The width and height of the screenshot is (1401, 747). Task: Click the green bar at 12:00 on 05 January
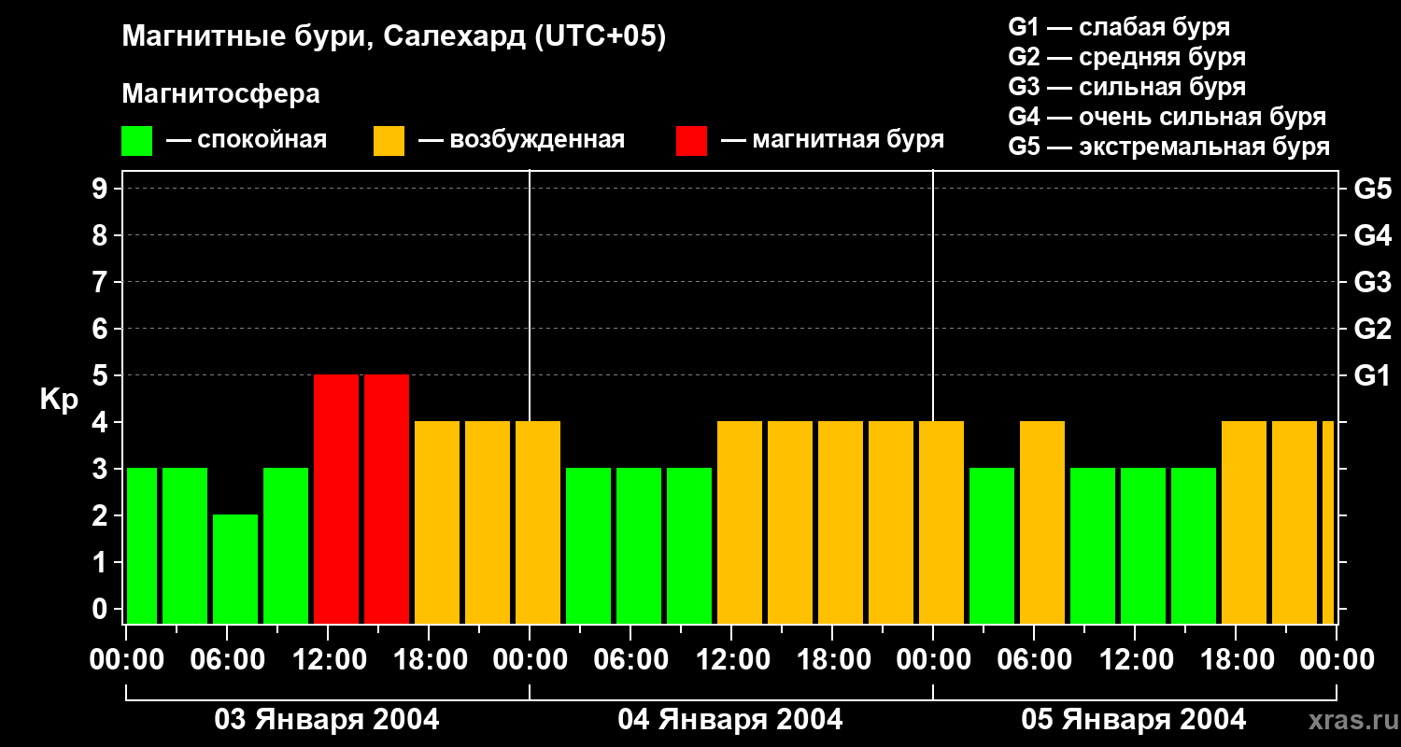coord(1143,545)
